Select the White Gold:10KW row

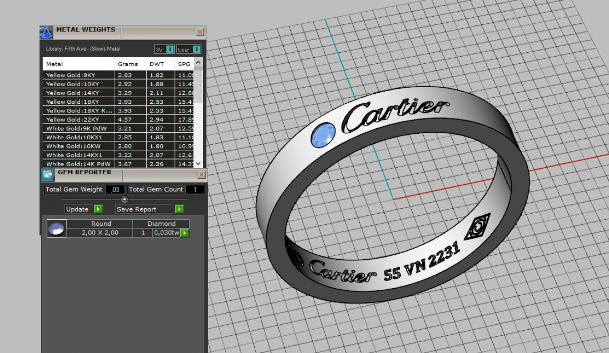click(x=73, y=146)
